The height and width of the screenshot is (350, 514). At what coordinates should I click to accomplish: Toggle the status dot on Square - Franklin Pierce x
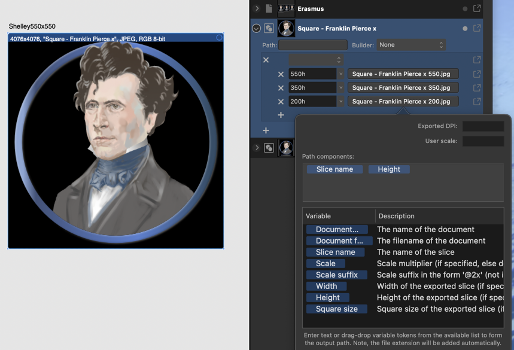coord(465,29)
